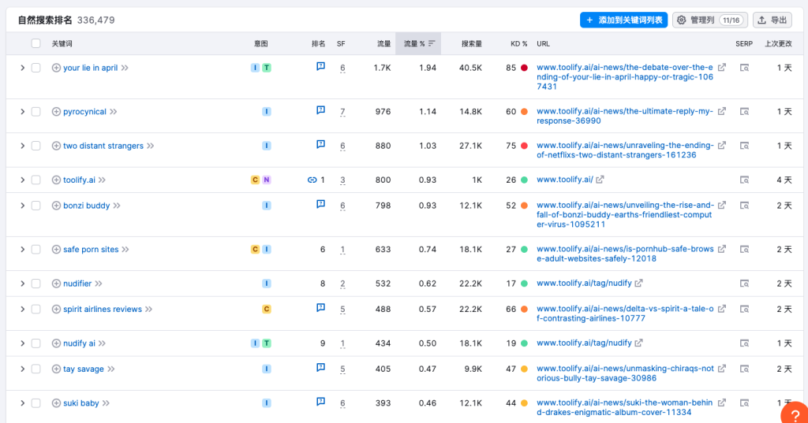Select toolify.ai row checkbox

pos(36,180)
